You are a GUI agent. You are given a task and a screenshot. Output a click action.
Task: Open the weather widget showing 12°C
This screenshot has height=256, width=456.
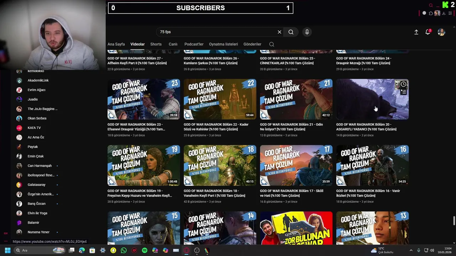(382, 250)
